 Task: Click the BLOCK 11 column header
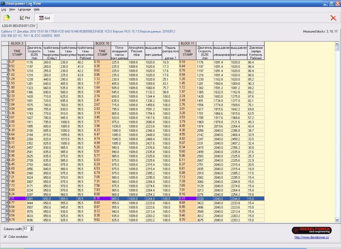187,44
